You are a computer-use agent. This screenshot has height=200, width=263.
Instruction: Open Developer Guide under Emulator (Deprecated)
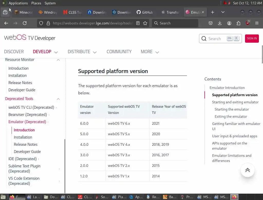point(27,152)
